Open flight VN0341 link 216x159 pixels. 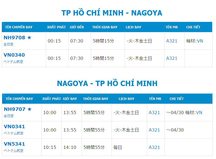[x=14, y=127]
